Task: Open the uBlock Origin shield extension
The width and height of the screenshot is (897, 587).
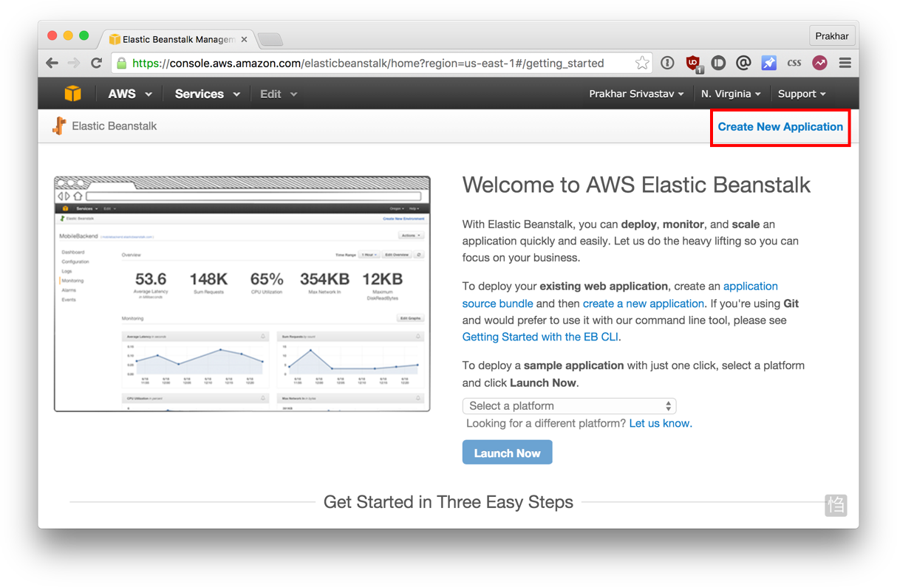Action: click(x=694, y=64)
